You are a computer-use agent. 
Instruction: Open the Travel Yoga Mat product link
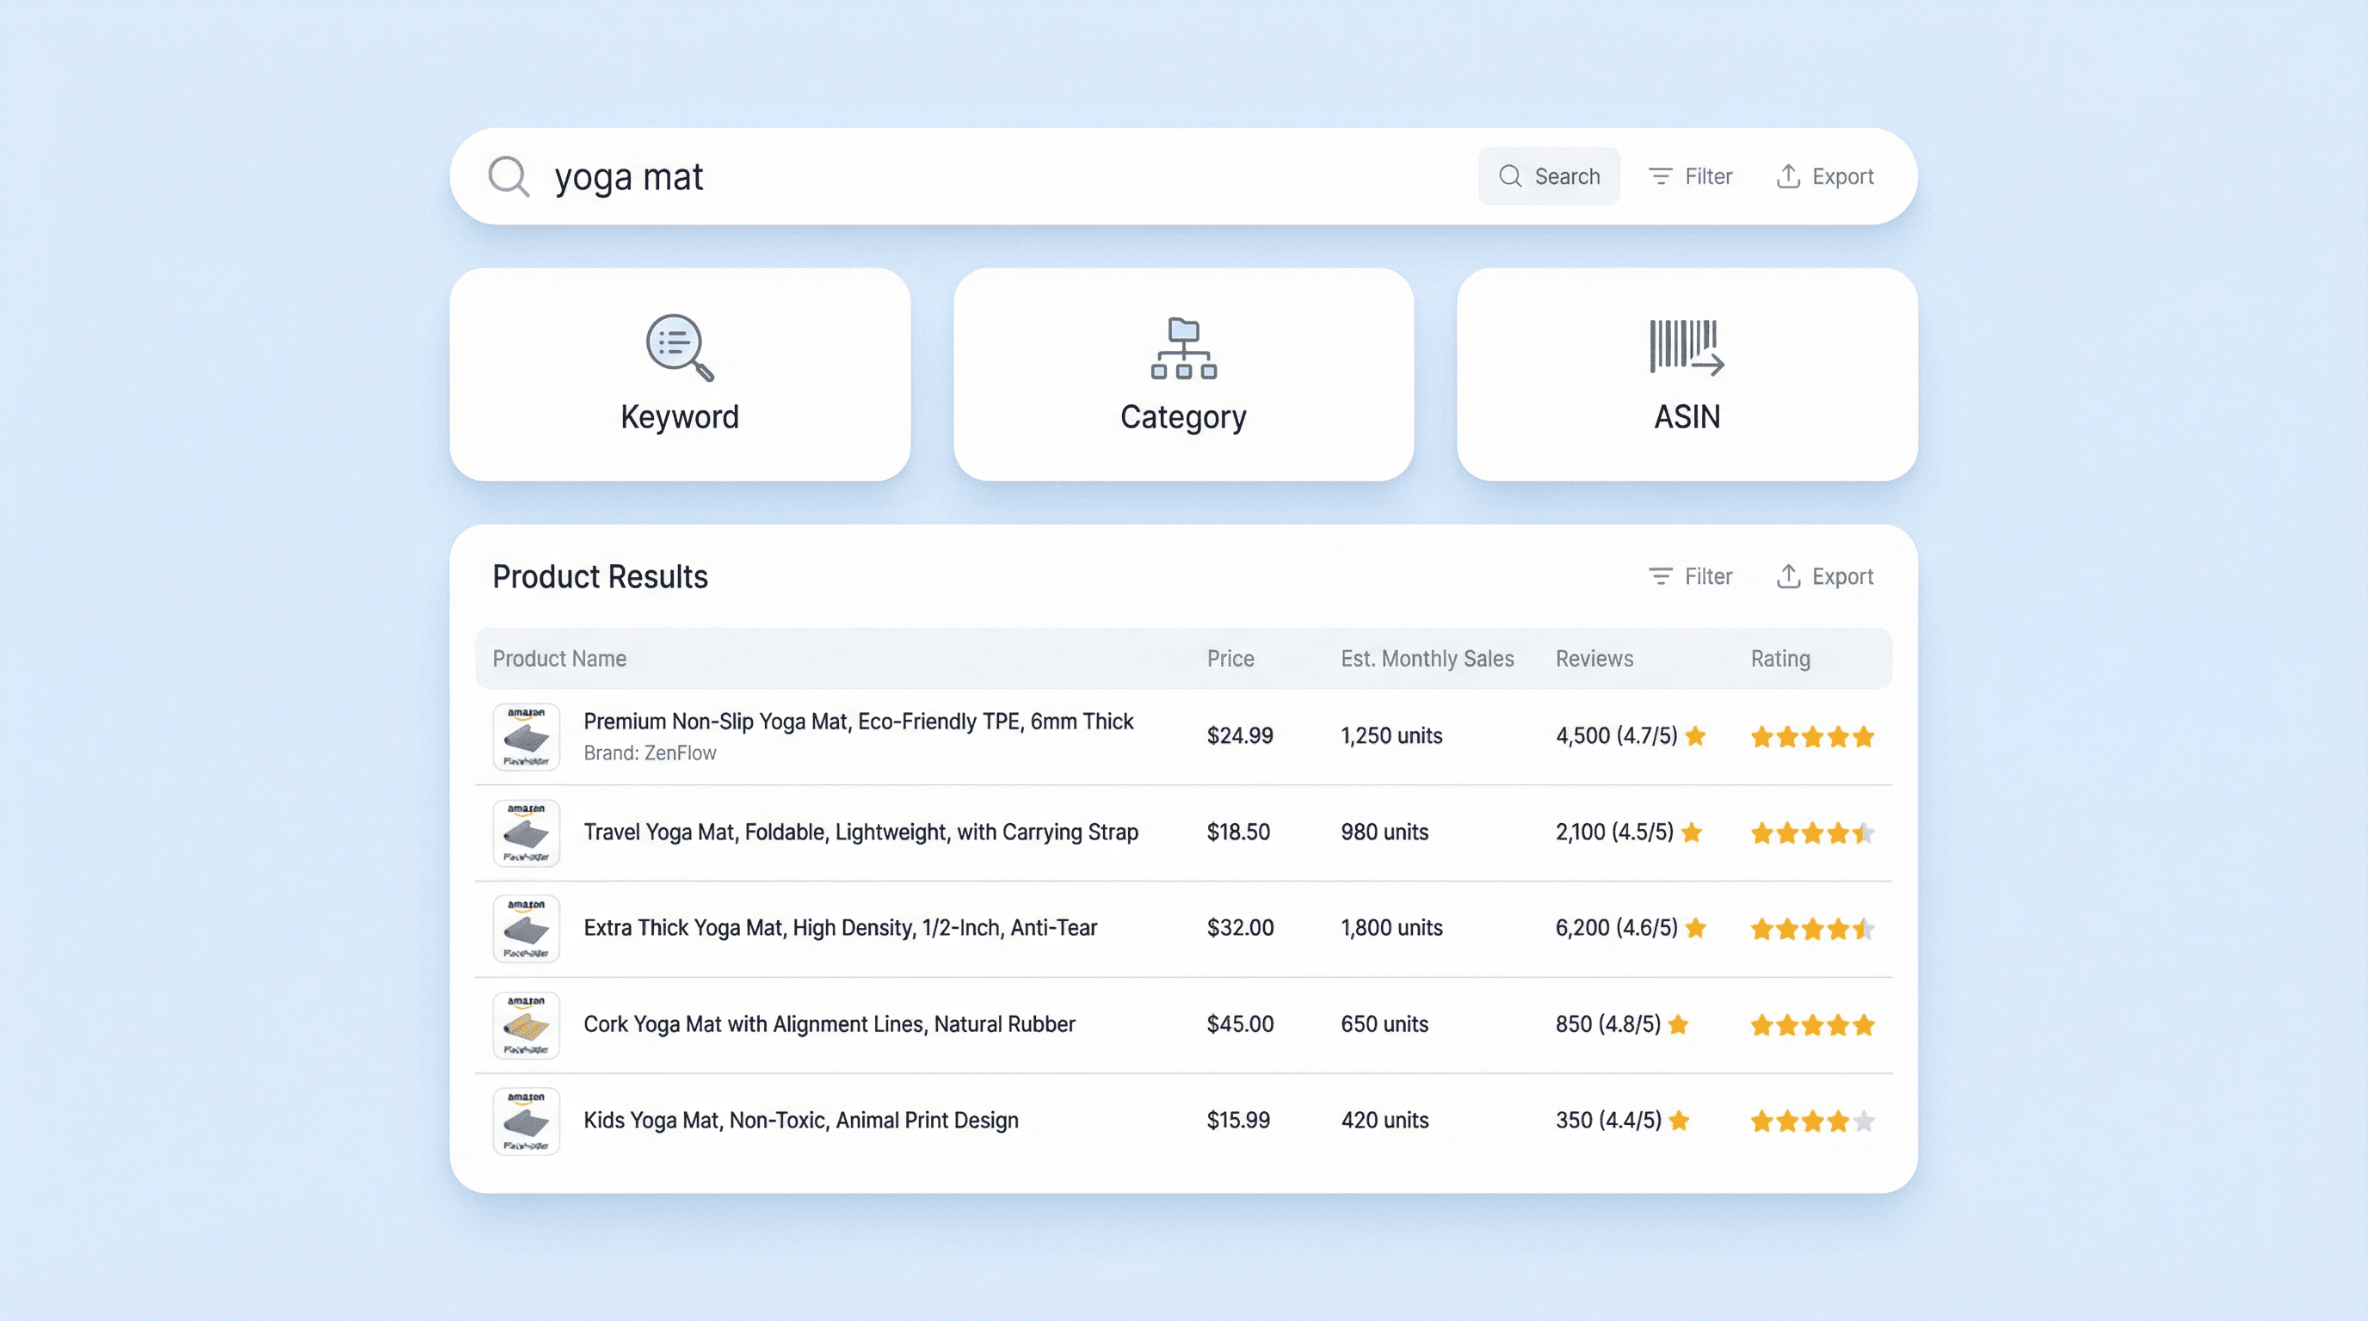(x=860, y=833)
